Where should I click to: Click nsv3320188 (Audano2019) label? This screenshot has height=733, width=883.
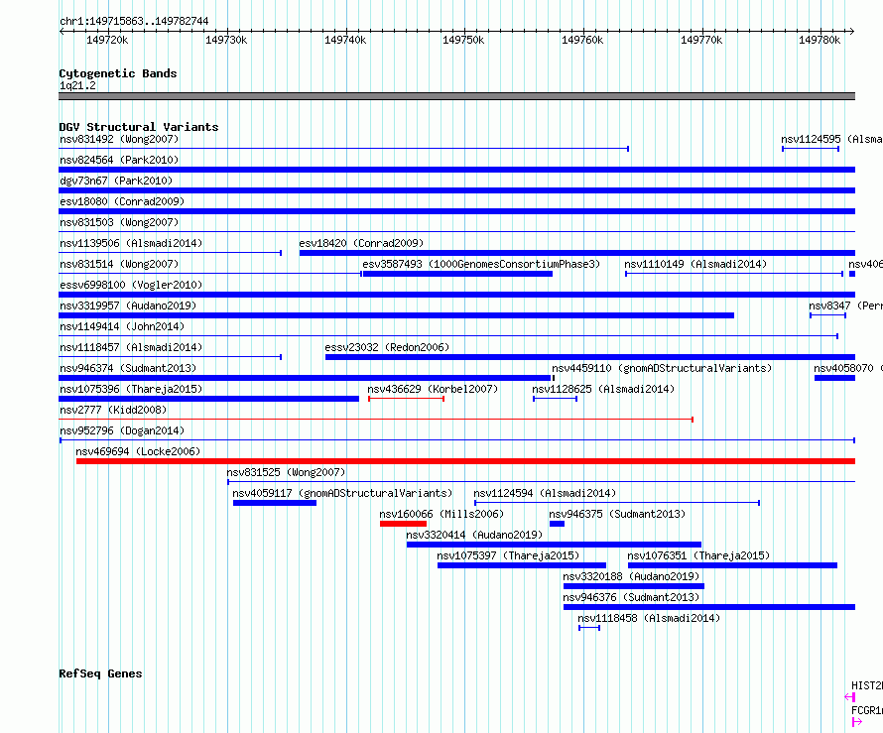631,576
